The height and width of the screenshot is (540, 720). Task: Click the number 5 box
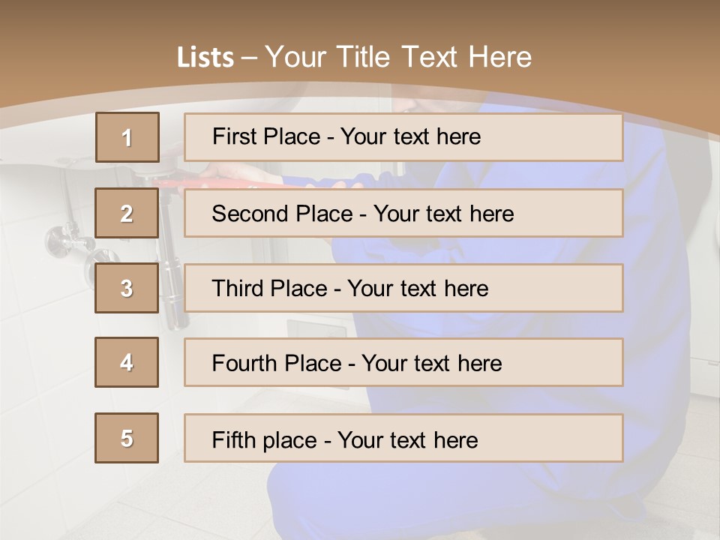point(127,438)
